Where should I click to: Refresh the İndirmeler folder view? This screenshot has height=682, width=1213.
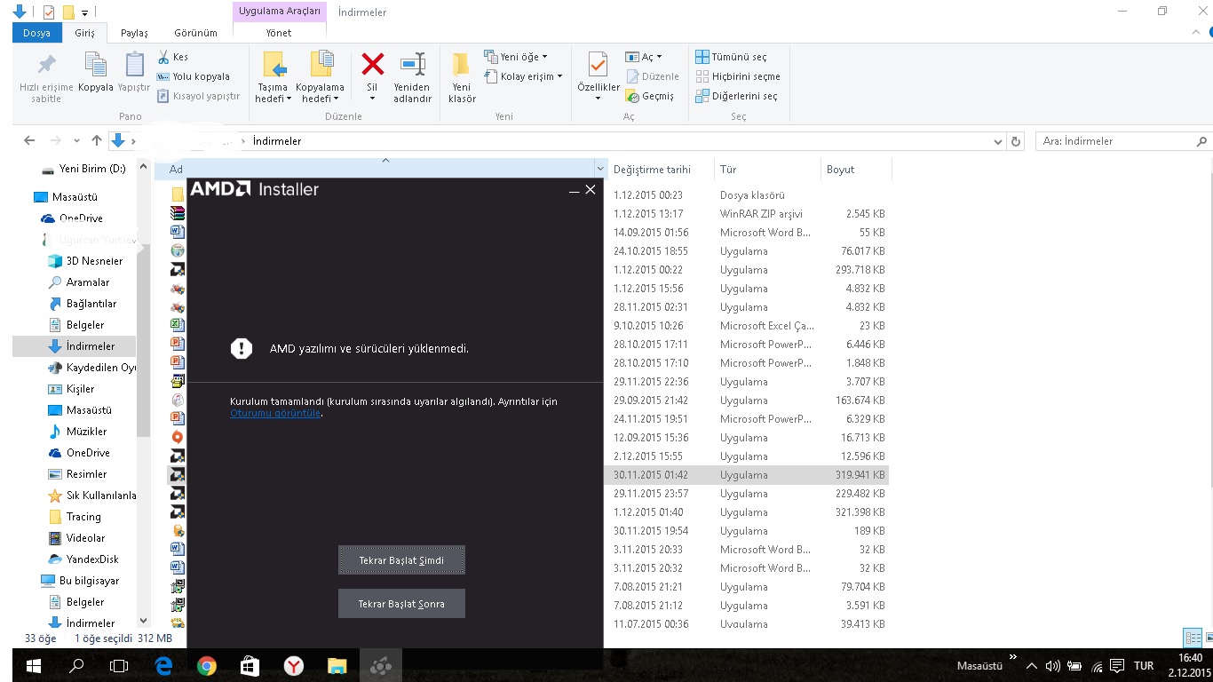pos(1017,141)
